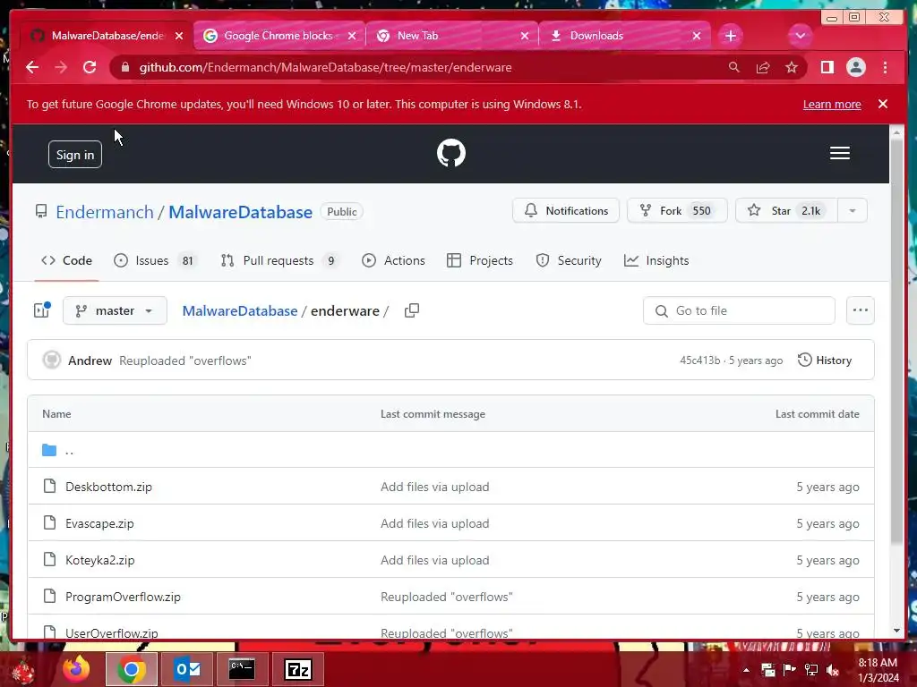
Task: Open the Pull requests tab
Action: pos(279,260)
